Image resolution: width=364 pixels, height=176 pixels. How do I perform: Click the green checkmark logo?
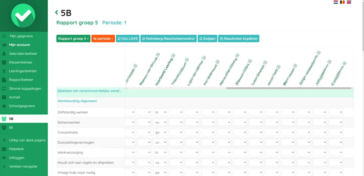pyautogui.click(x=23, y=15)
